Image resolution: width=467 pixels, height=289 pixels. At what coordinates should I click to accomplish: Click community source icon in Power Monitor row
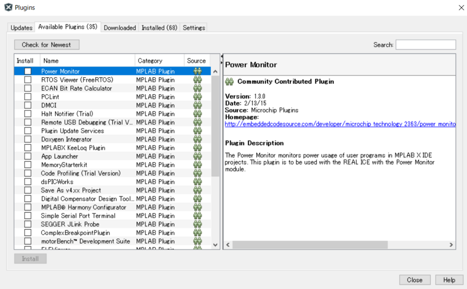click(x=197, y=71)
